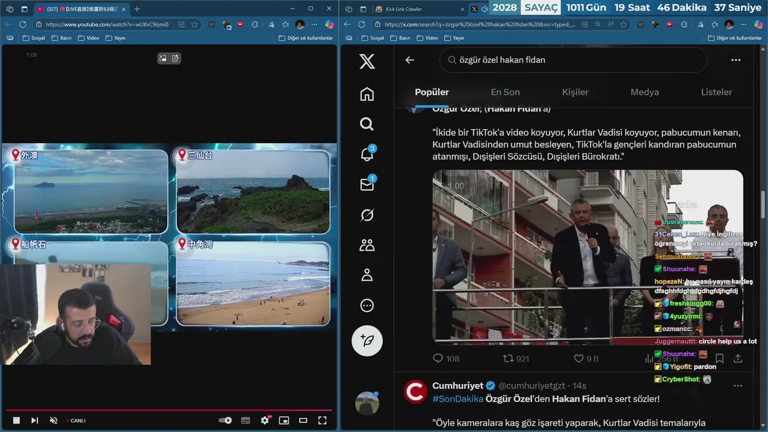This screenshot has height=432, width=768.
Task: Open Basın bookmarks folder in X window
Action: coord(400,38)
